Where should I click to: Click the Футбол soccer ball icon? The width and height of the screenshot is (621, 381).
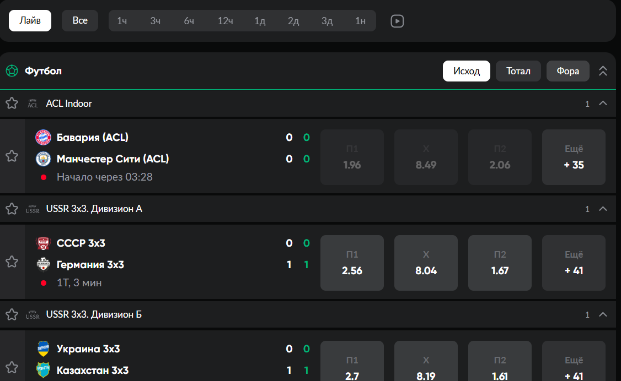point(12,71)
